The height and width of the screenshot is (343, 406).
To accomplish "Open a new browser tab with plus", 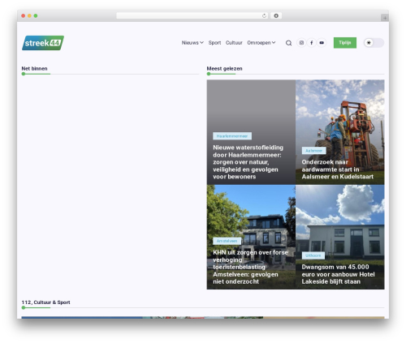I will [385, 18].
